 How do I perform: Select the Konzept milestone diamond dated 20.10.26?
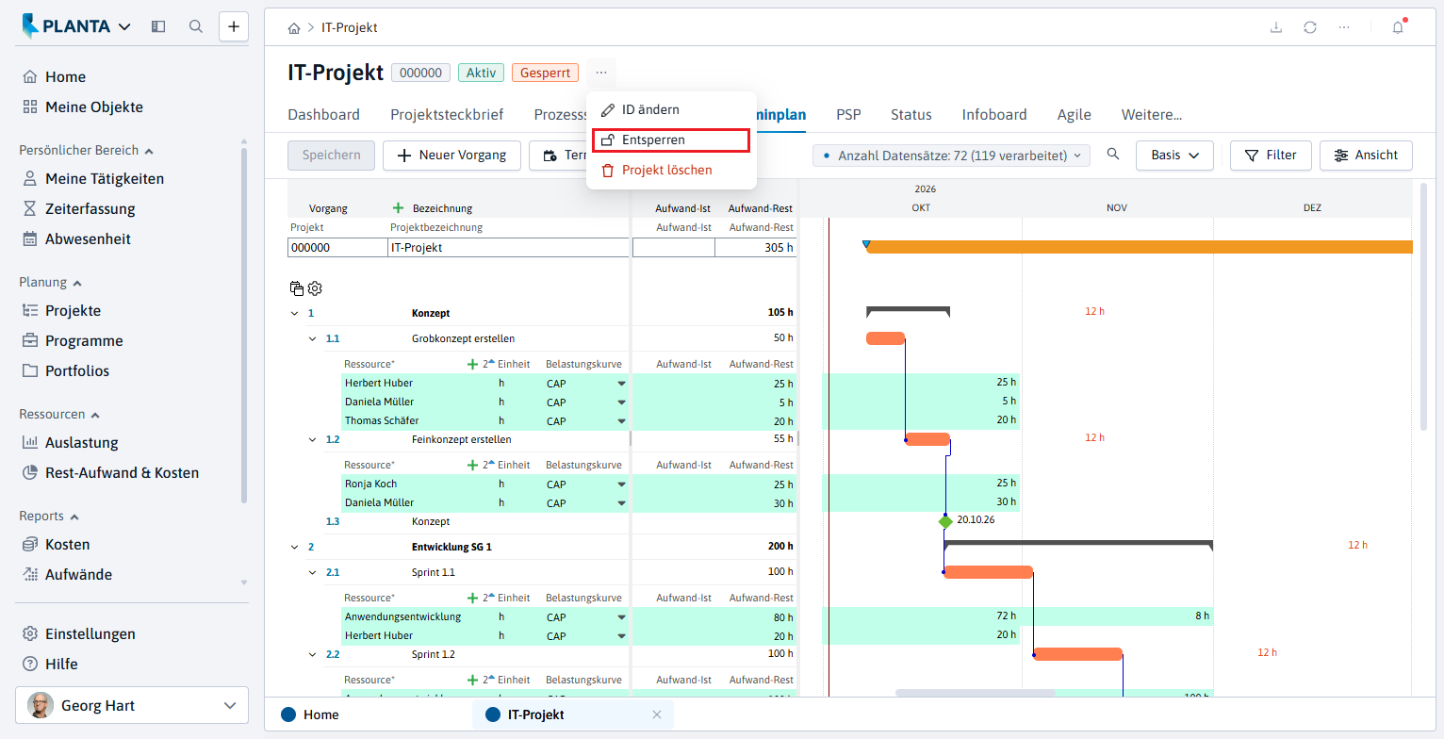pos(945,521)
